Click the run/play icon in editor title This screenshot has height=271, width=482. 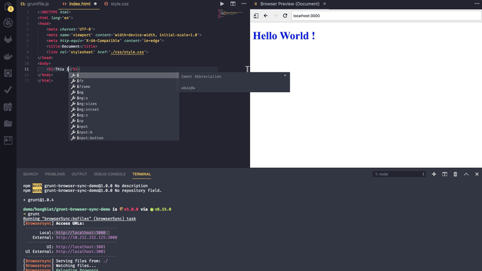coord(222,3)
